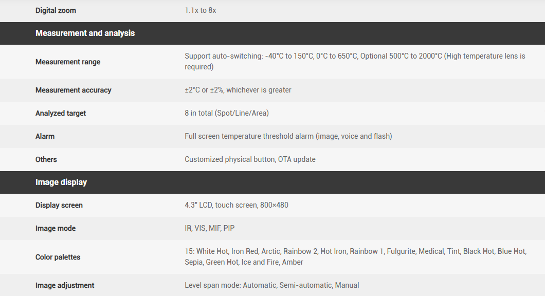This screenshot has height=296, width=545.
Task: Select the Alarm row label
Action: [x=45, y=136]
